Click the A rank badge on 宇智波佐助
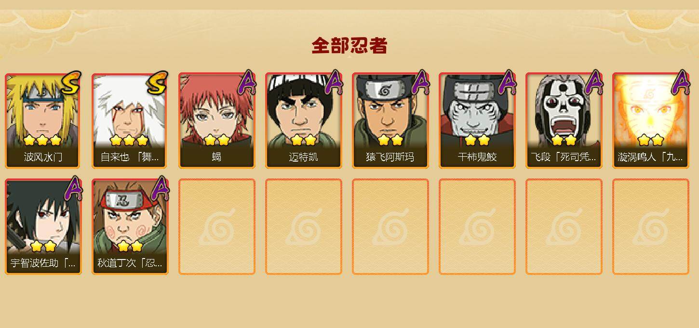 74,188
